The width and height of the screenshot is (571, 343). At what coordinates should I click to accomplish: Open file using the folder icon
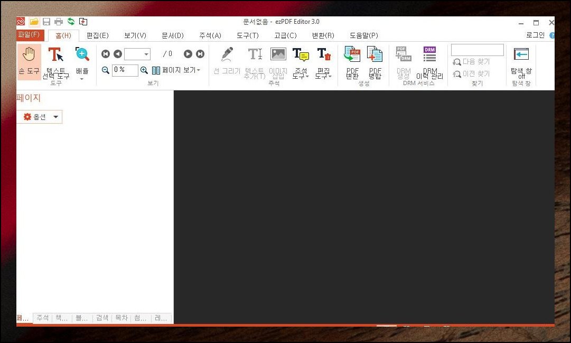click(x=34, y=22)
